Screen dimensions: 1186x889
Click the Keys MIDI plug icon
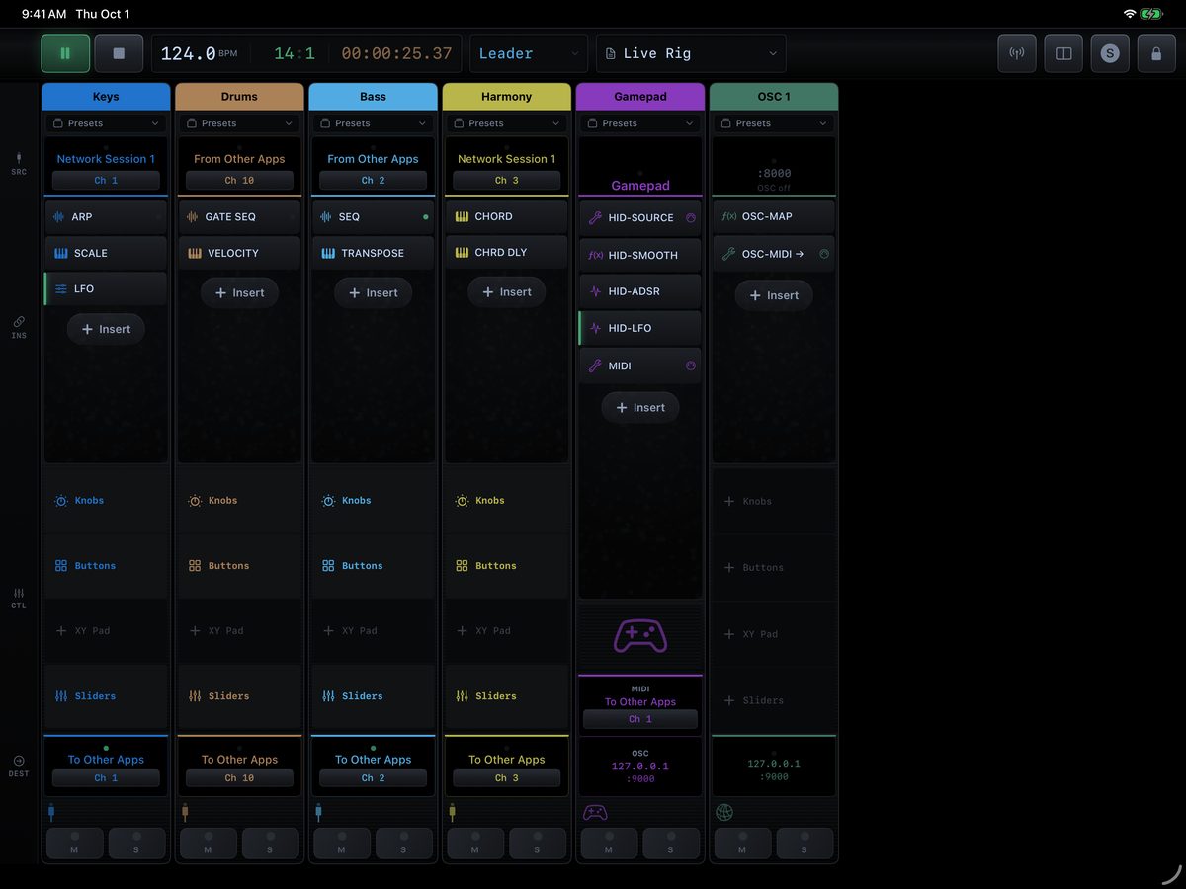tap(51, 813)
